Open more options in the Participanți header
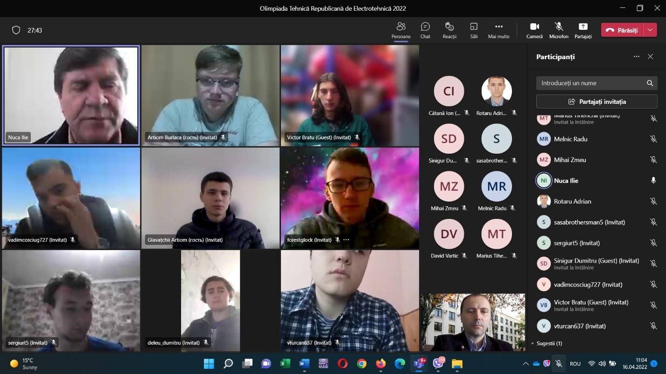Image resolution: width=666 pixels, height=374 pixels. 636,57
